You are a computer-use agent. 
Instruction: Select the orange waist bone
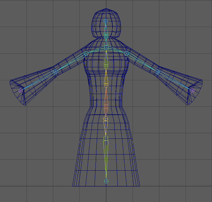pos(106,97)
